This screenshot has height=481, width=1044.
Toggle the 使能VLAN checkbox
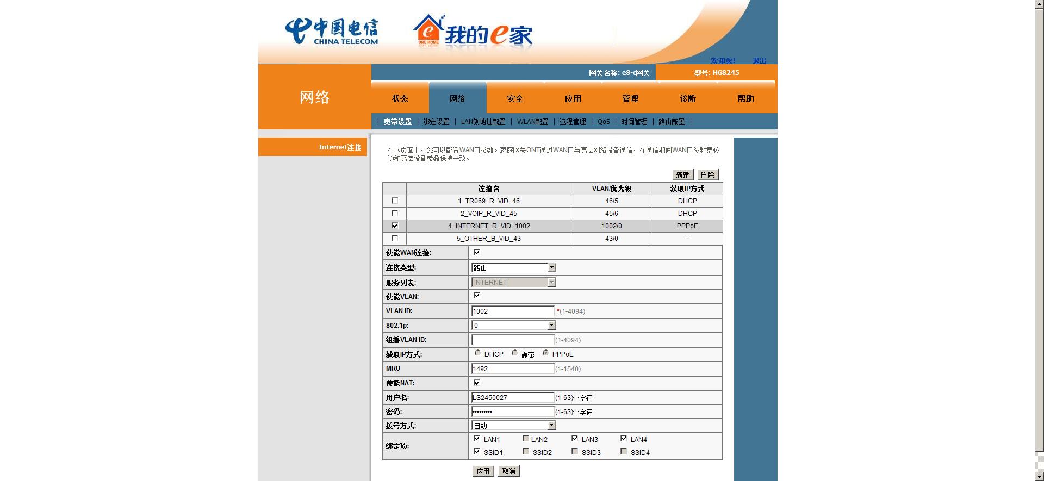(x=477, y=295)
